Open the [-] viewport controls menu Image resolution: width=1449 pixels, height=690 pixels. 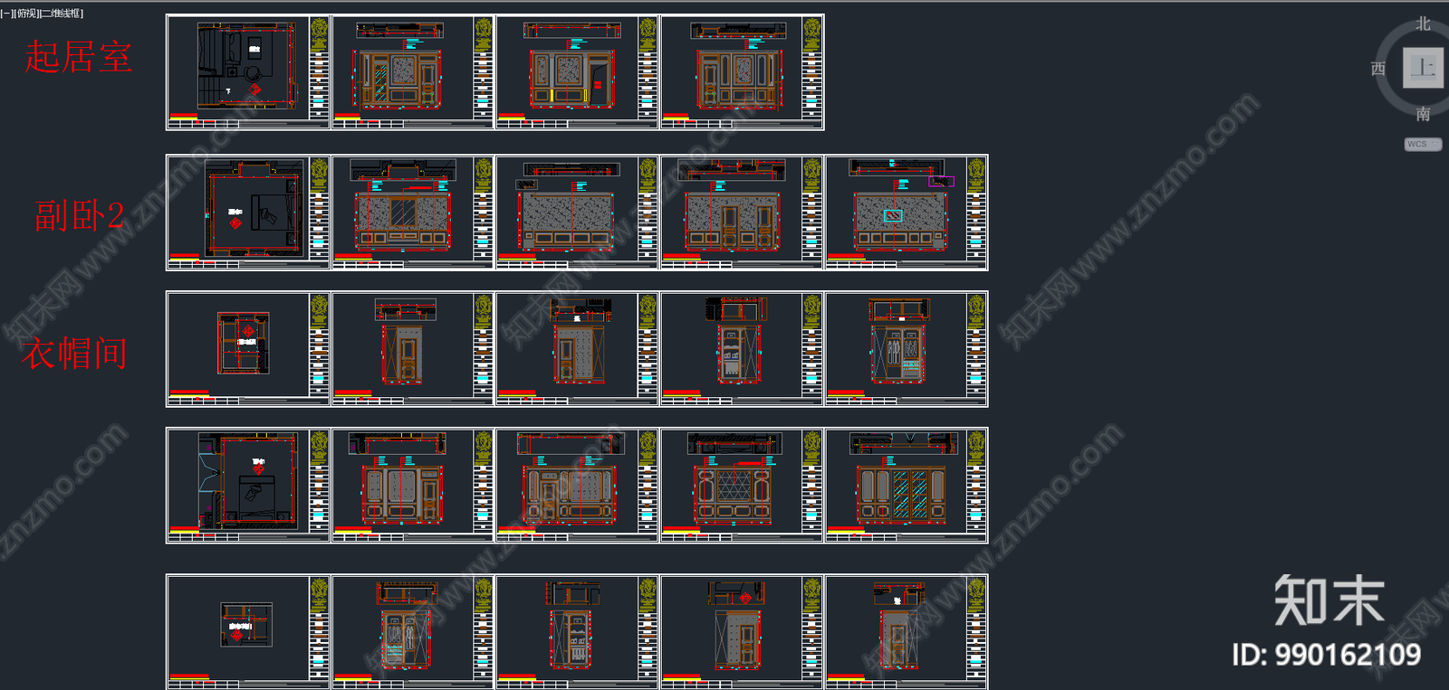(x=5, y=14)
